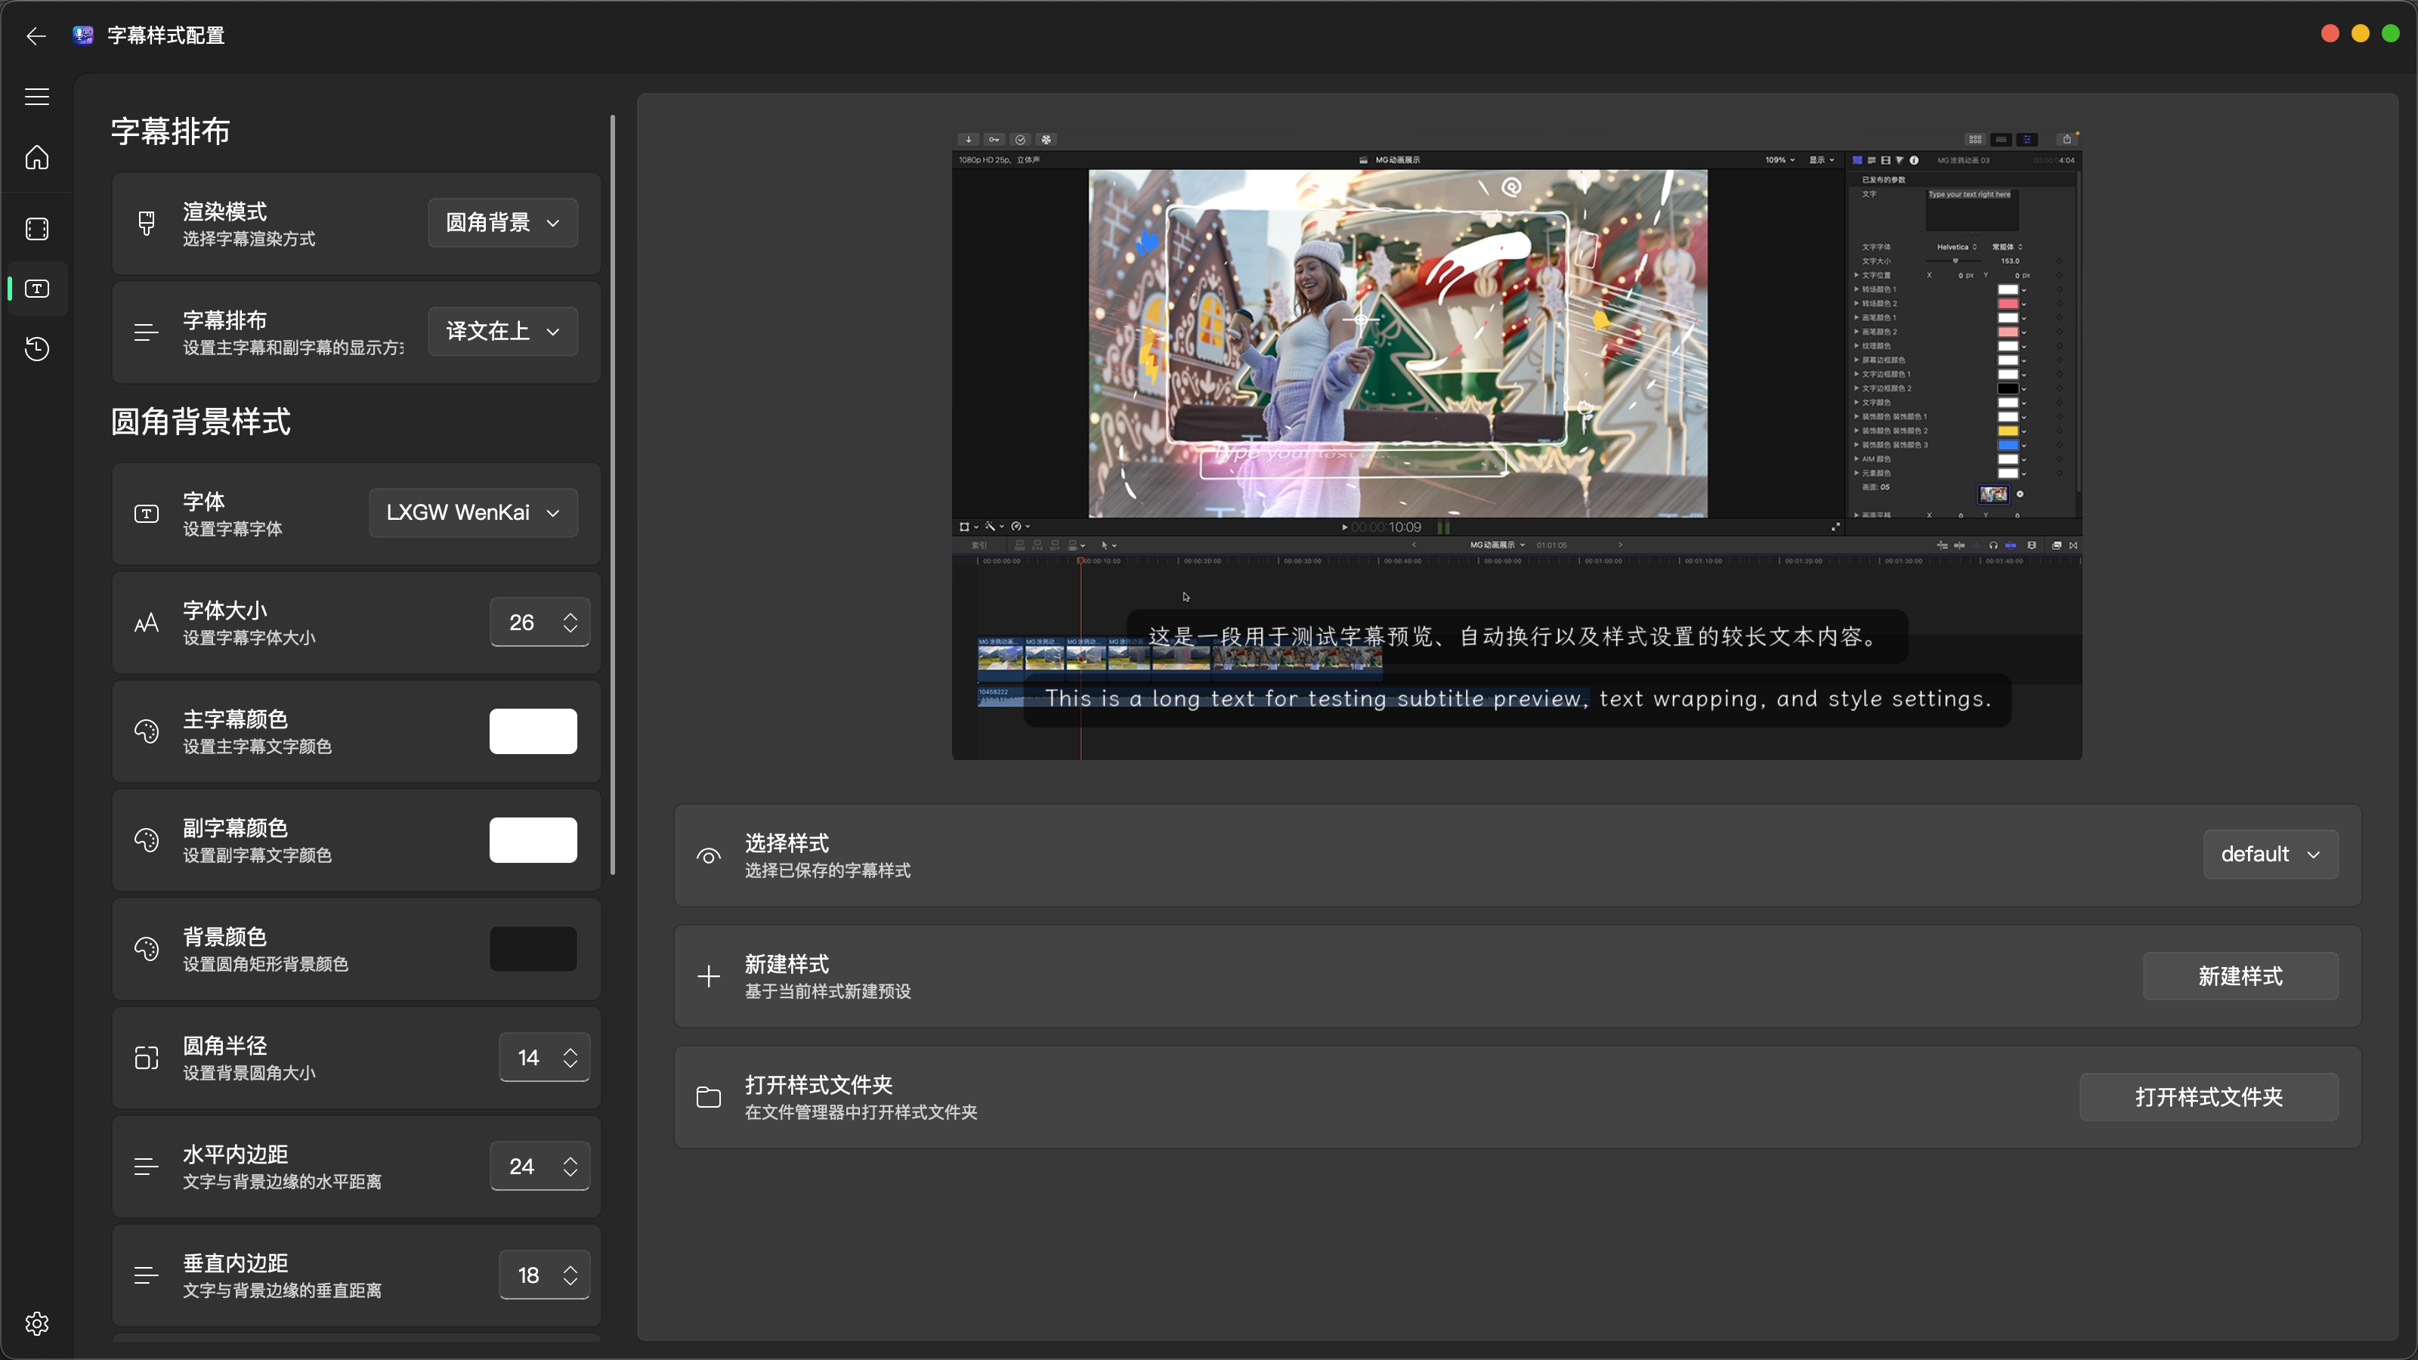The width and height of the screenshot is (2418, 1360).
Task: Click the 圆角半径 value field showing 14
Action: click(x=528, y=1058)
